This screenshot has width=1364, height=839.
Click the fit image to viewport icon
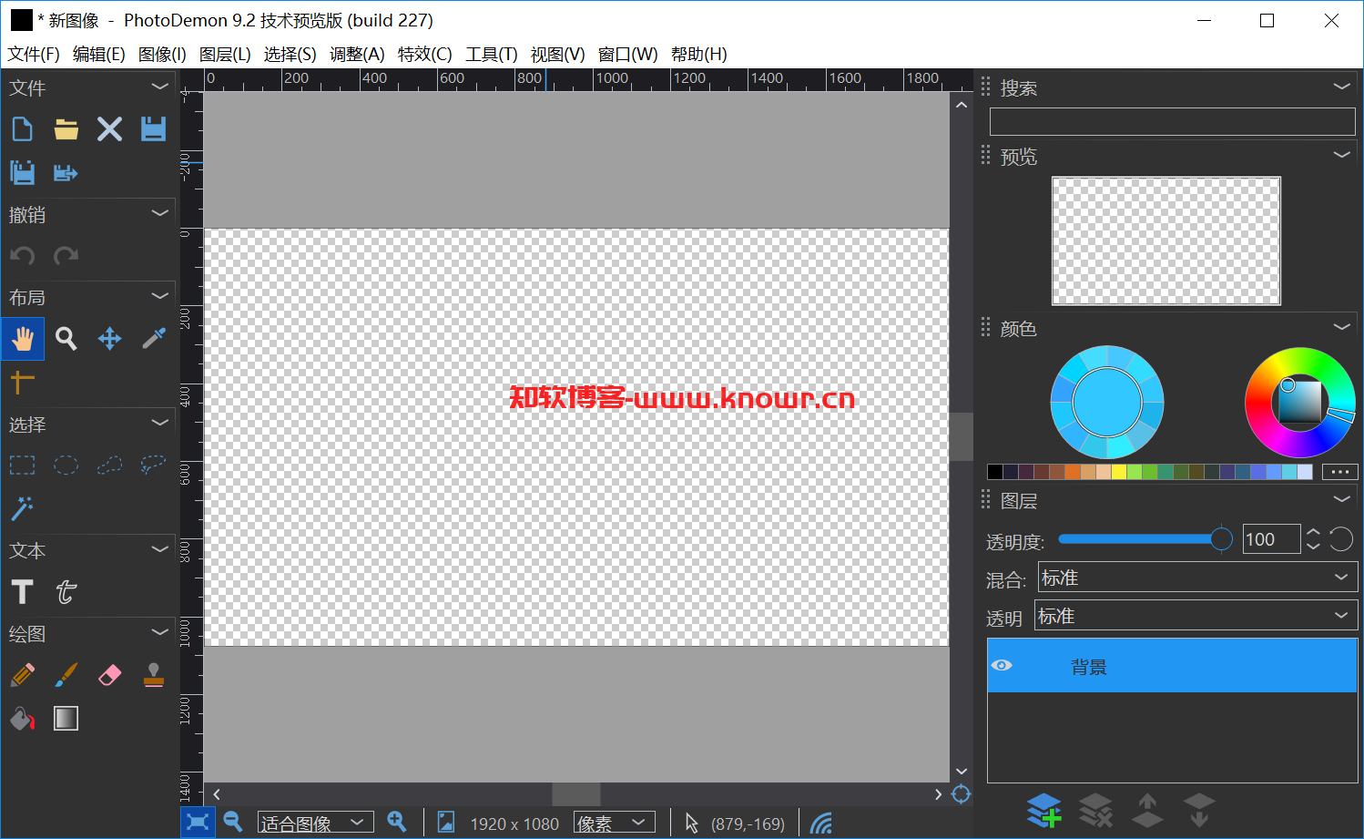198,823
